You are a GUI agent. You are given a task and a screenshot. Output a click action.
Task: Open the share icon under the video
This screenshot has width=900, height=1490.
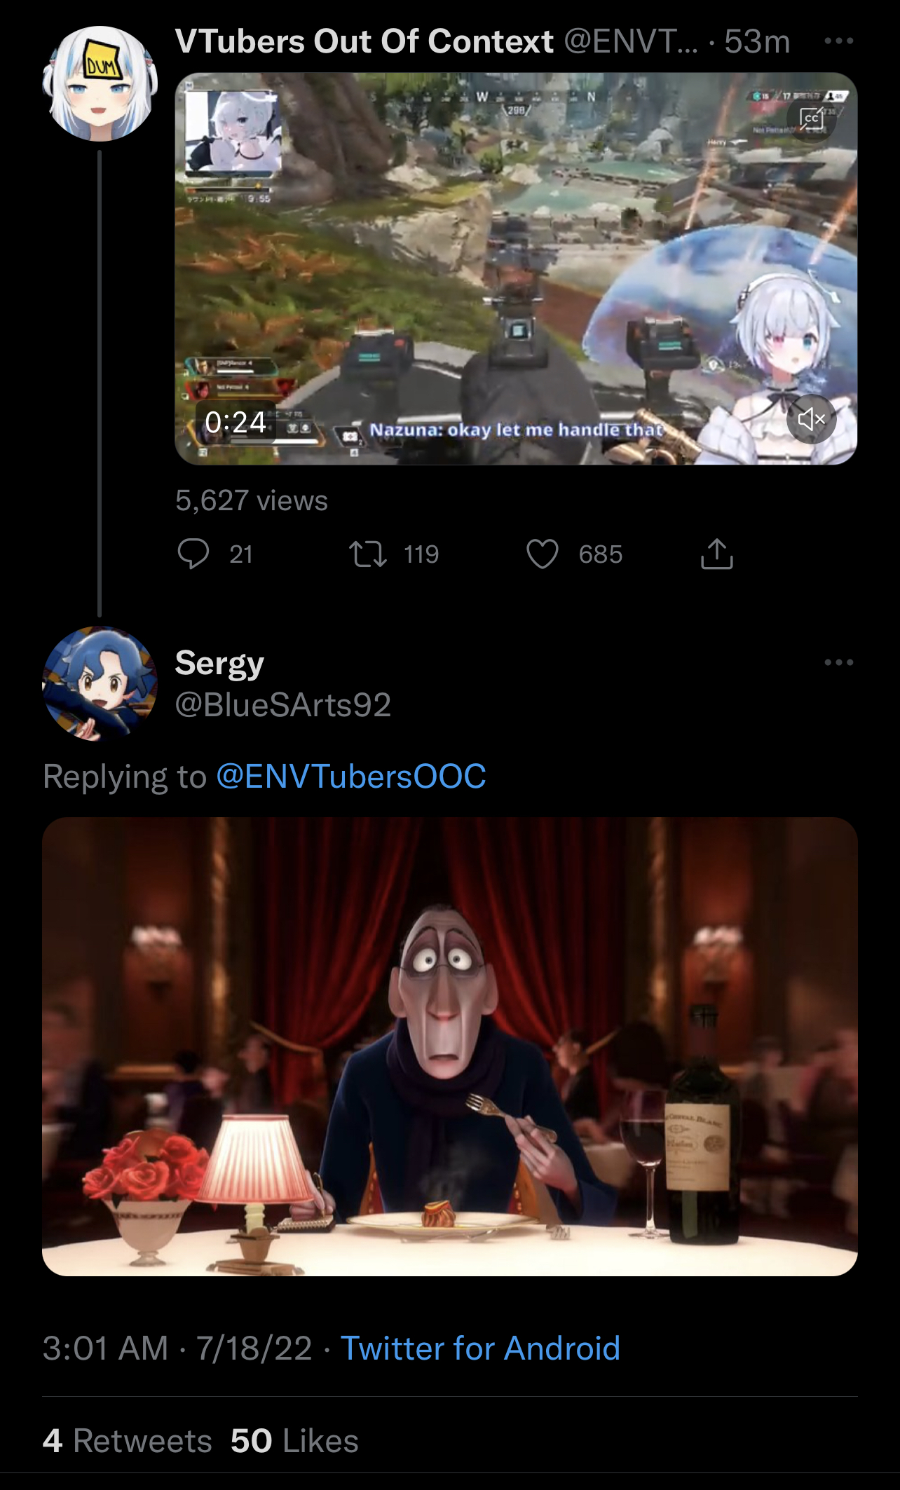pos(716,554)
